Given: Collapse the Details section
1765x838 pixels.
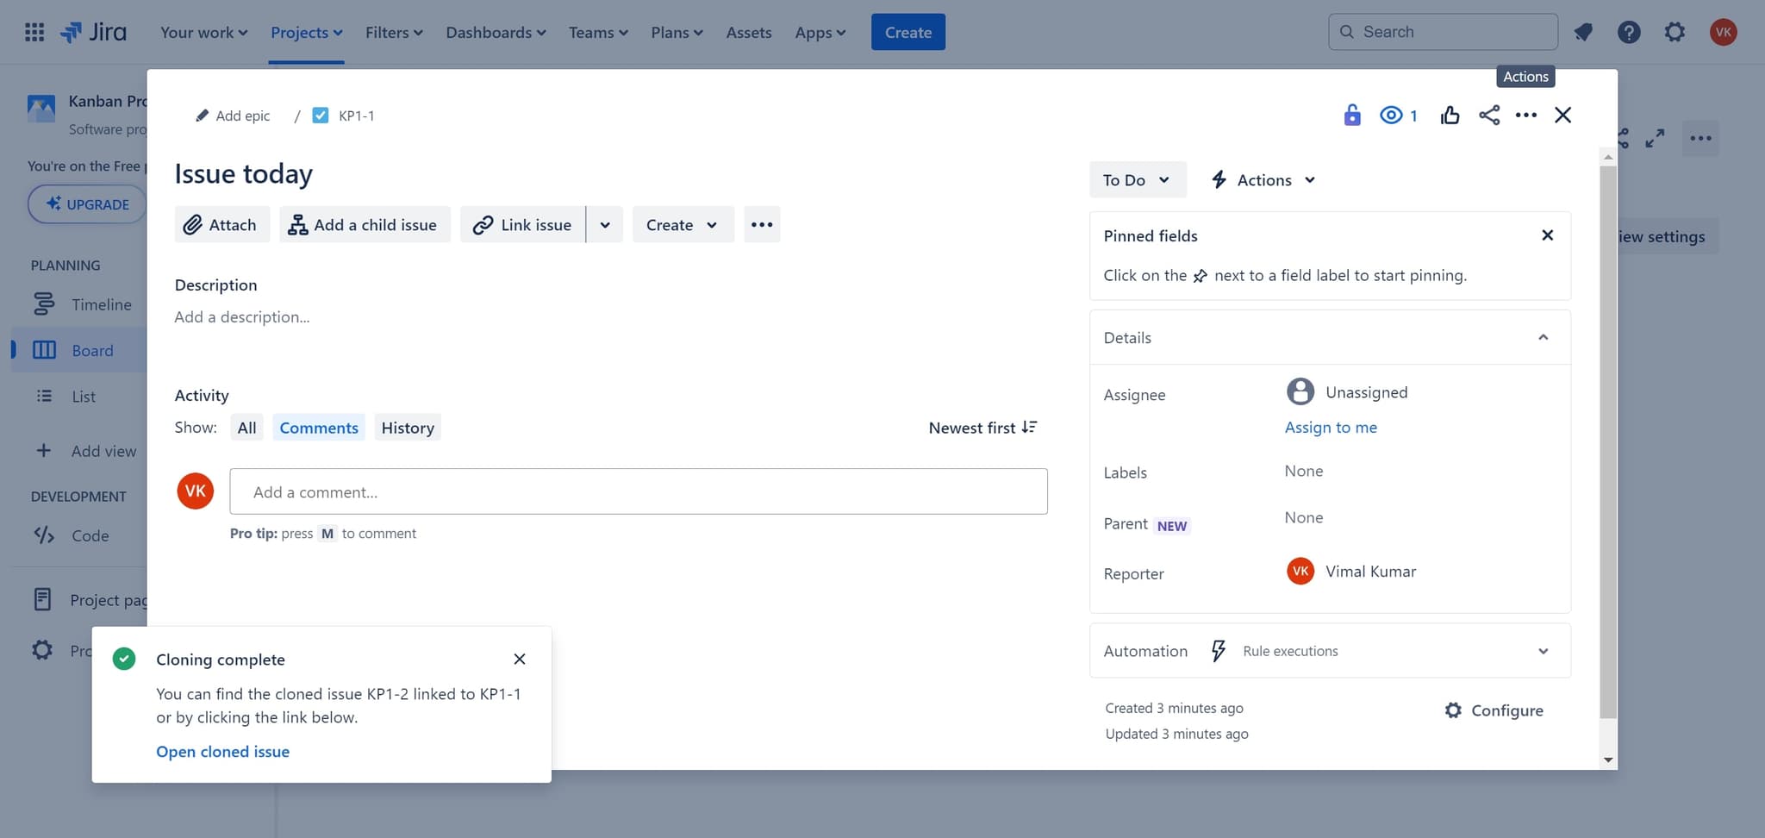Looking at the screenshot, I should click(1543, 337).
